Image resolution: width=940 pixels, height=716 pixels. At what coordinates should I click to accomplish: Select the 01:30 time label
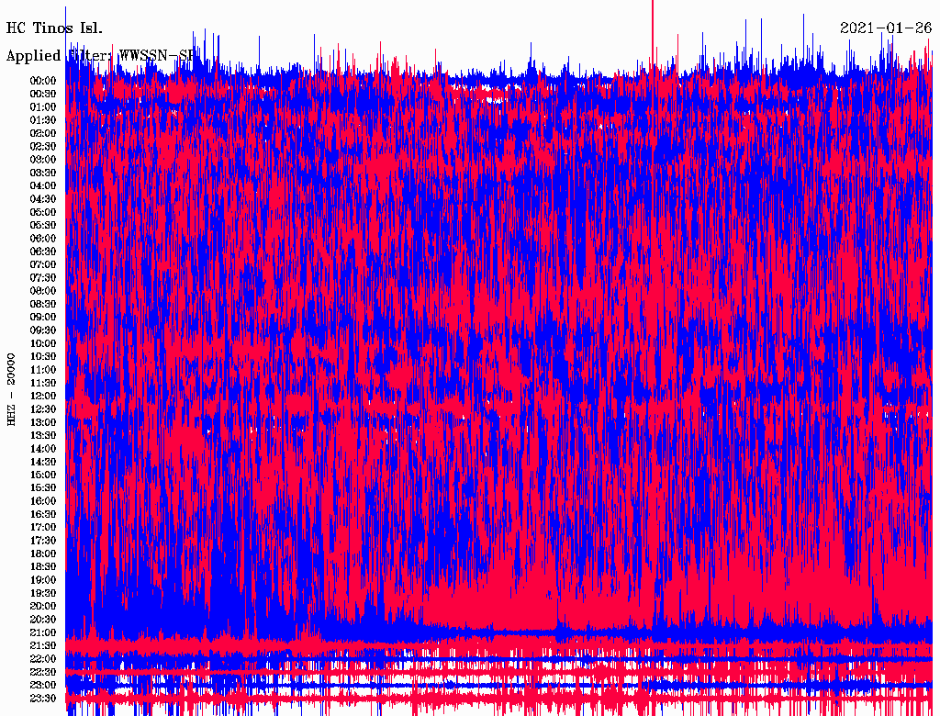coord(42,120)
